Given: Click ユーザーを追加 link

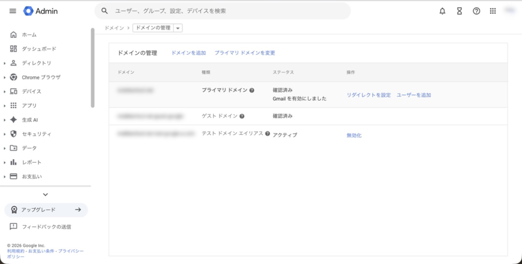Looking at the screenshot, I should click(413, 95).
